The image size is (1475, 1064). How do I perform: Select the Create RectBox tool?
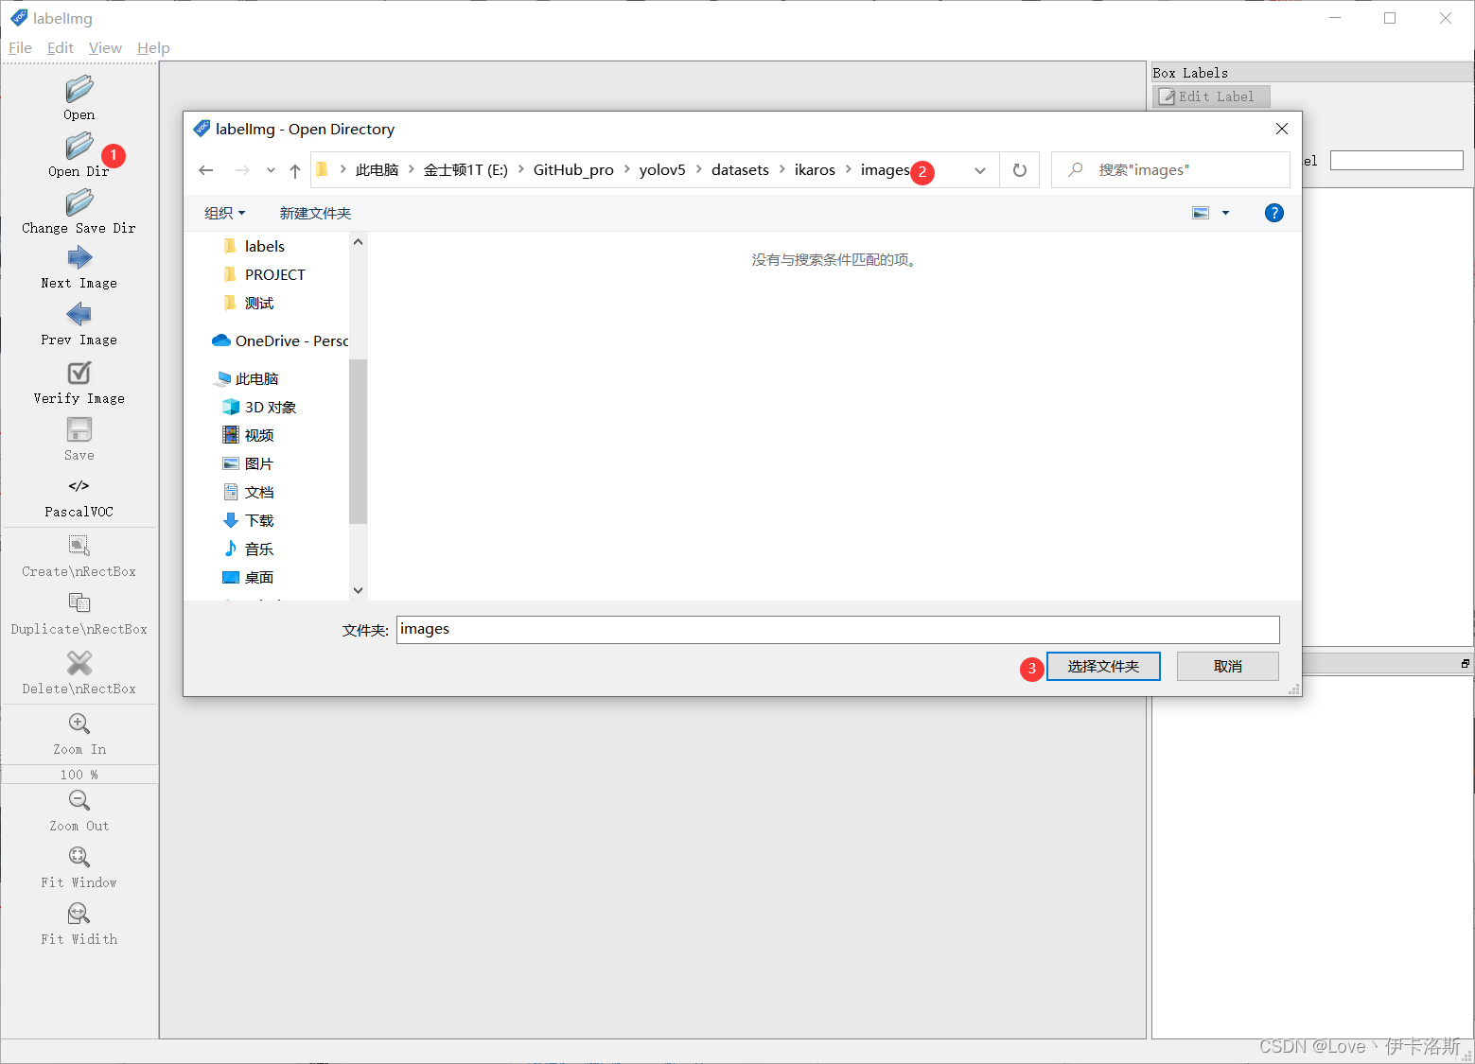(79, 546)
